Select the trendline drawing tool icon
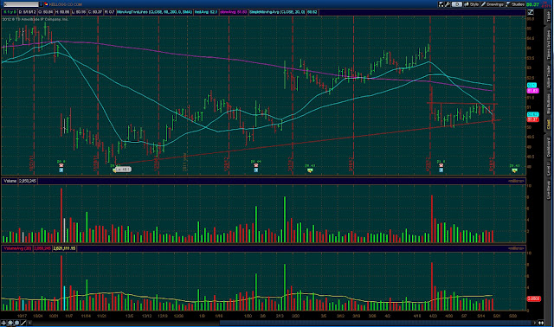 [23, 323]
